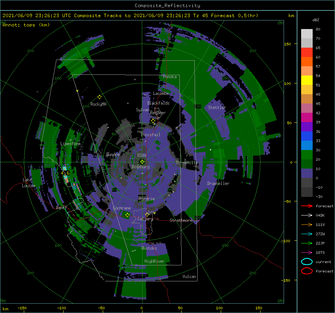The image size is (335, 313).
Task: Click the ThreeHills city label
Action: (x=187, y=163)
